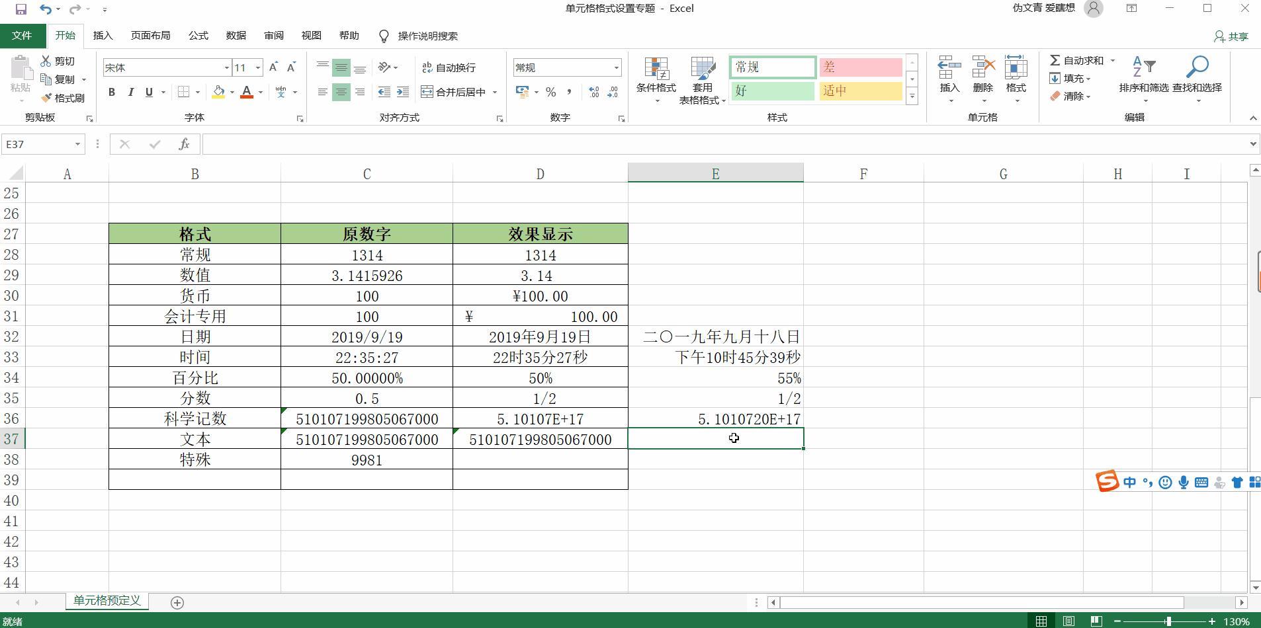
Task: Select the Format Painter tool
Action: [64, 98]
